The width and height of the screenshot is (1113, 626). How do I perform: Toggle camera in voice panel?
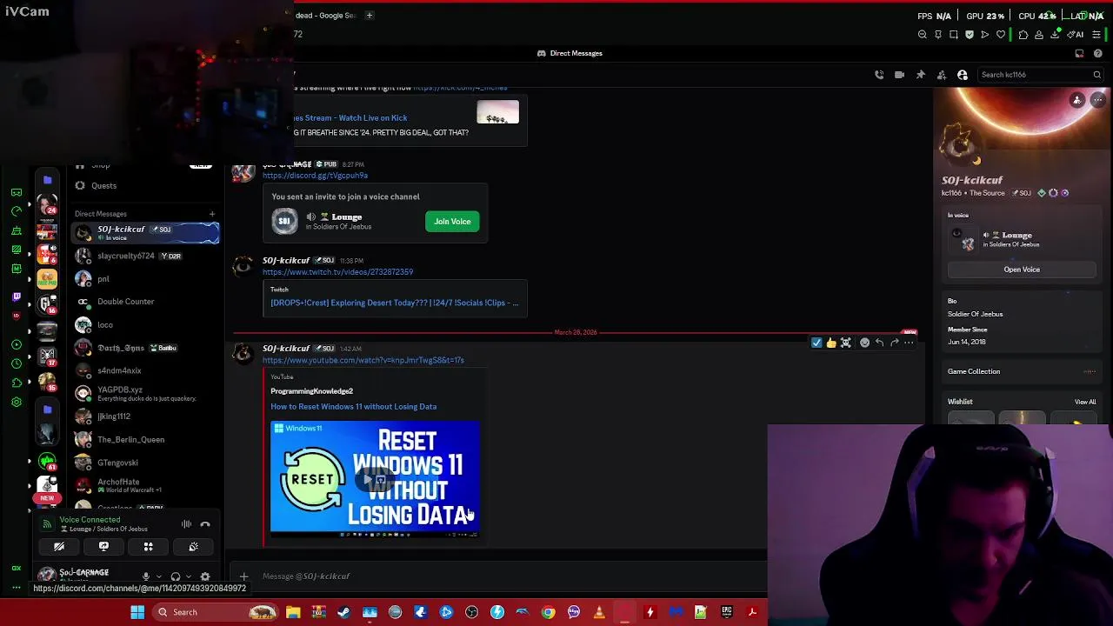[59, 547]
